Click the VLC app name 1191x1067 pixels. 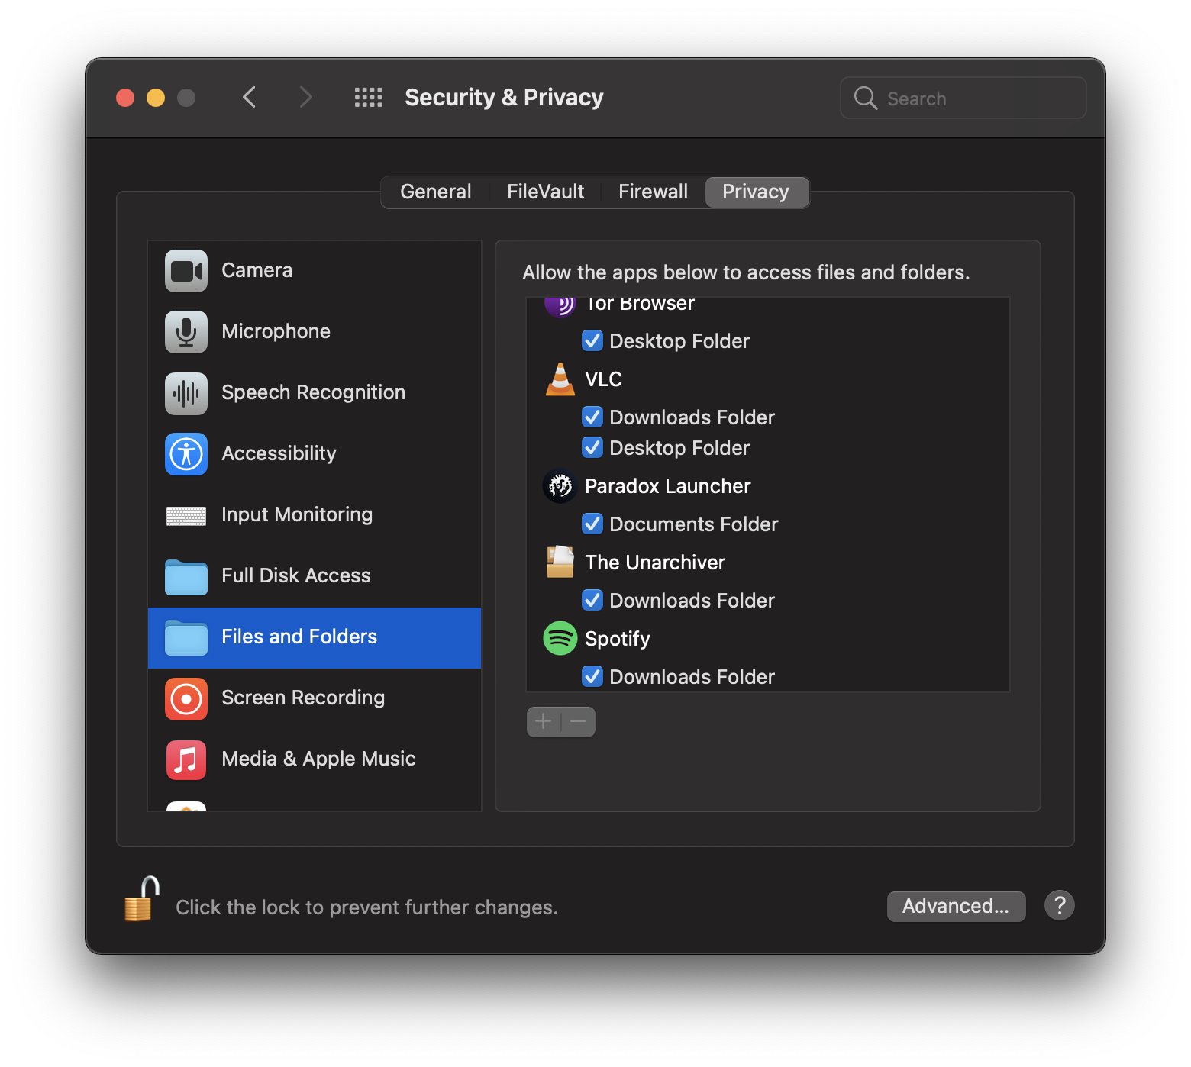(603, 379)
